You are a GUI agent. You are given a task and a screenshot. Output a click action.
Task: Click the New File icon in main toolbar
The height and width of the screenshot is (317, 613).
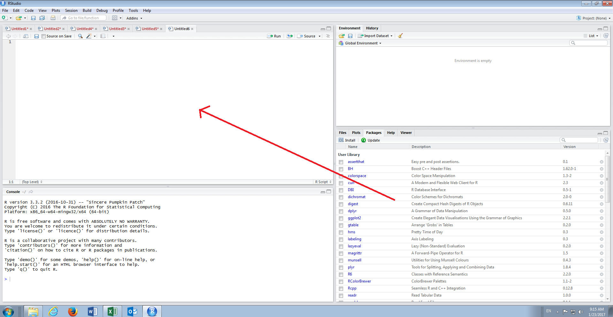point(5,18)
